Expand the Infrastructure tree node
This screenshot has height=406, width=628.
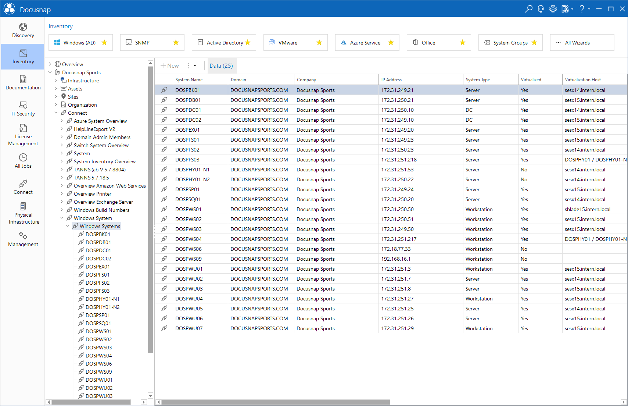pyautogui.click(x=56, y=81)
